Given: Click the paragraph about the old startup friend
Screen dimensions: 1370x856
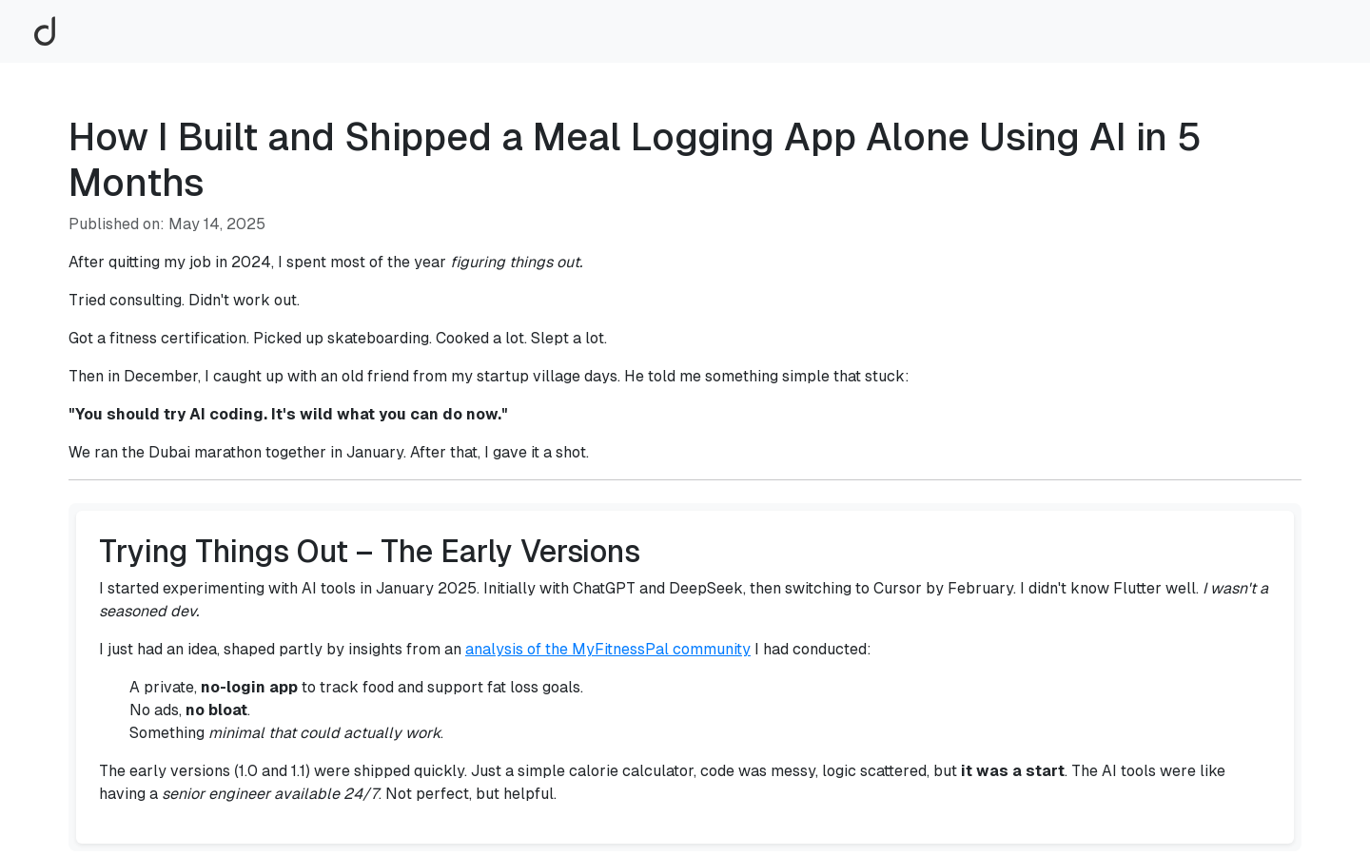Looking at the screenshot, I should point(488,377).
